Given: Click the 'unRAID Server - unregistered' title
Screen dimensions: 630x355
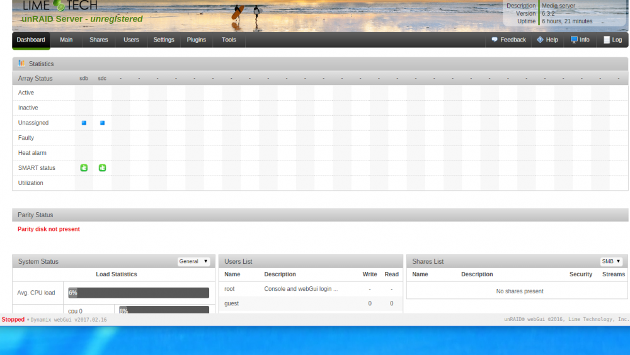Looking at the screenshot, I should pos(82,19).
